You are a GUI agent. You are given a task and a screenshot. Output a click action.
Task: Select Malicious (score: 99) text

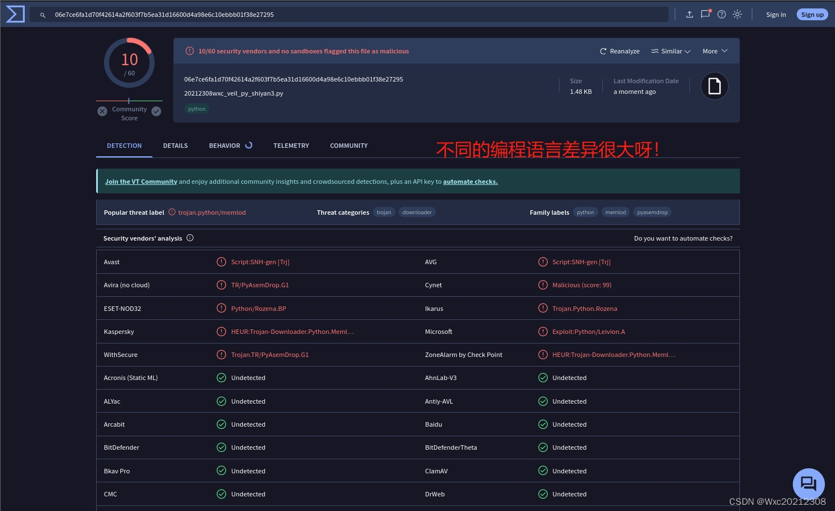582,285
